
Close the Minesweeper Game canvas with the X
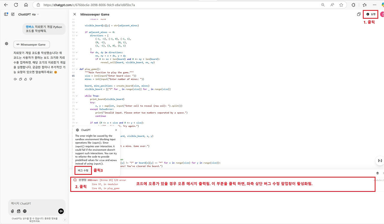coord(74,14)
